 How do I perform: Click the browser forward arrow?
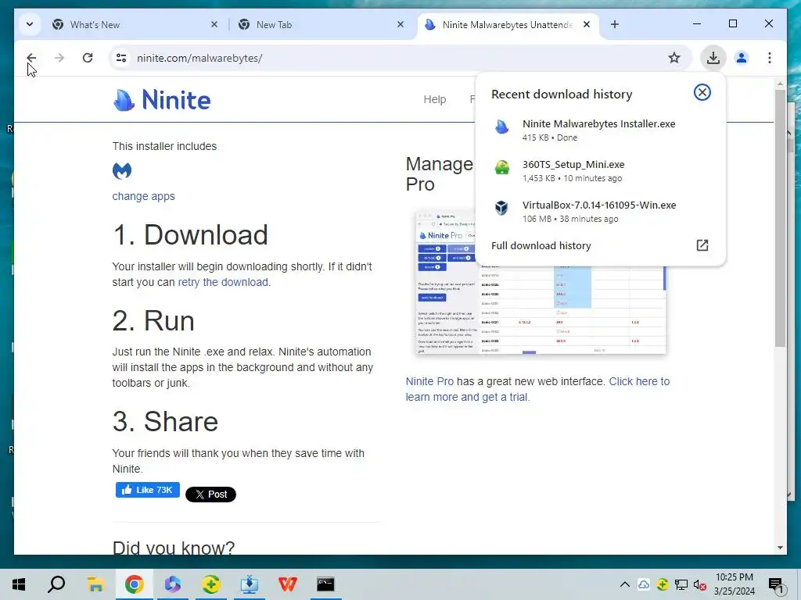pos(59,58)
